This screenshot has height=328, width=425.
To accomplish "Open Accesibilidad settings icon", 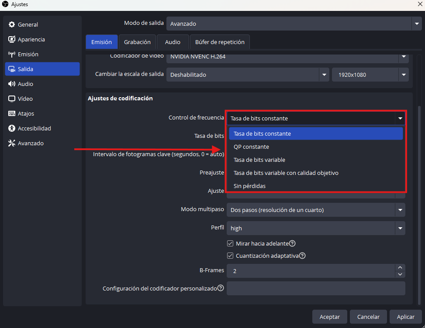I will pos(12,129).
